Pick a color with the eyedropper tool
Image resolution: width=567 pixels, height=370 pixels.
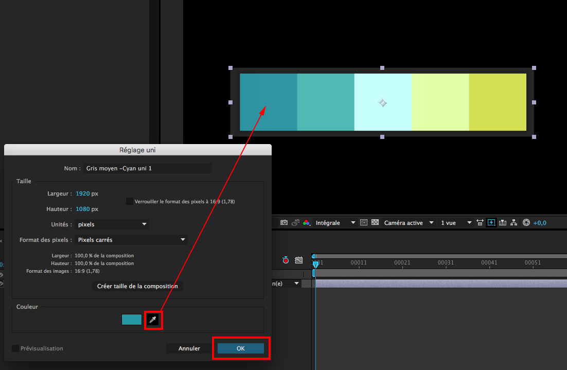[x=153, y=320]
